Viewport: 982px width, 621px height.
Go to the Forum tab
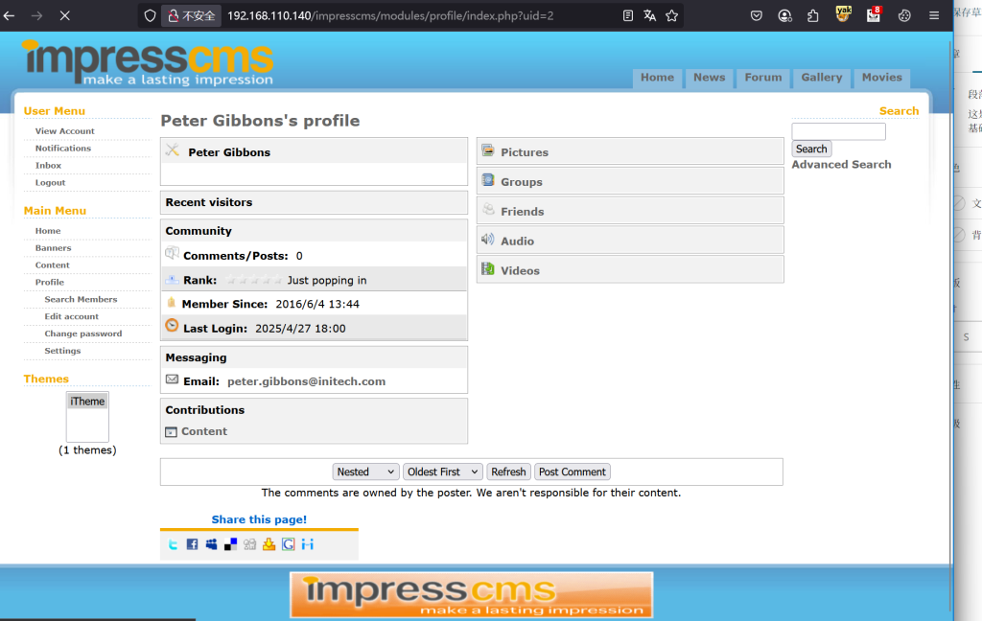tap(763, 78)
